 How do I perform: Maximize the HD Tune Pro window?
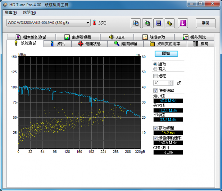click(x=200, y=3)
